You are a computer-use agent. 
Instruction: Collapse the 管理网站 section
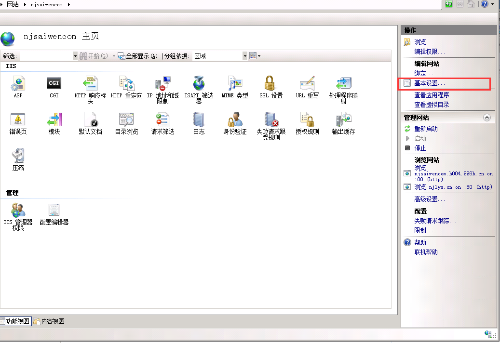click(x=486, y=118)
